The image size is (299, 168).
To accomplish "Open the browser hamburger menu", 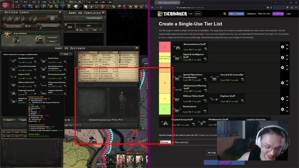I will [296, 7].
